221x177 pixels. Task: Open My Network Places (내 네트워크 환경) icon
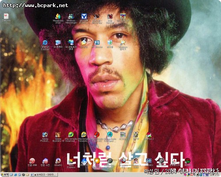pos(71,45)
